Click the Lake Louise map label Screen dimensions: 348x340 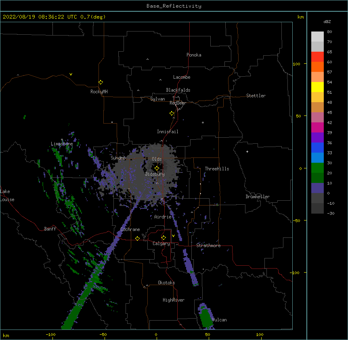[7, 195]
